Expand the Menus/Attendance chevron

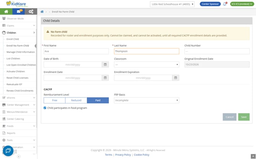click(34, 112)
